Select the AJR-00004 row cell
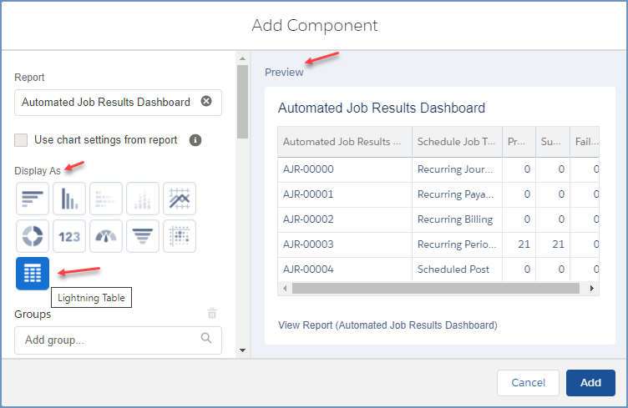Viewport: 628px width, 408px height. [345, 269]
